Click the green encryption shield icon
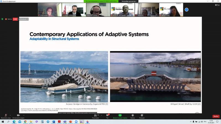221x124 pixels. tap(2, 19)
